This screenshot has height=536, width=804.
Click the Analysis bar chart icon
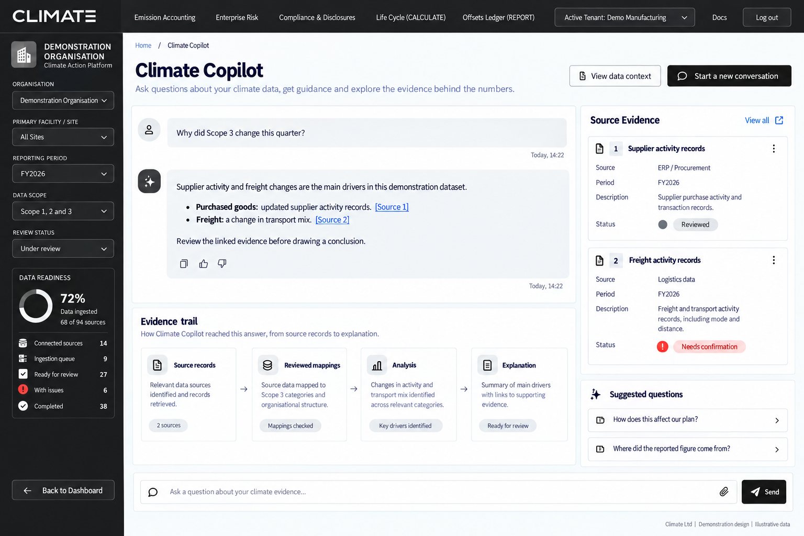coord(377,365)
